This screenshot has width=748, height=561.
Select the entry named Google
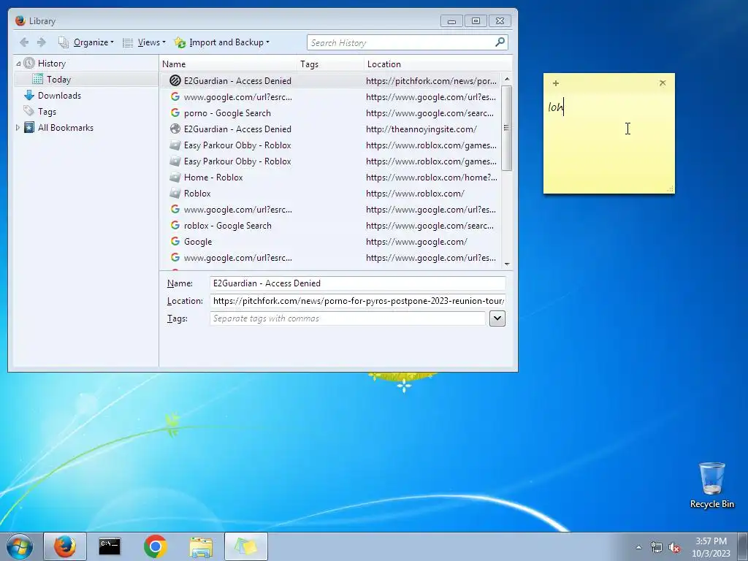(x=331, y=241)
